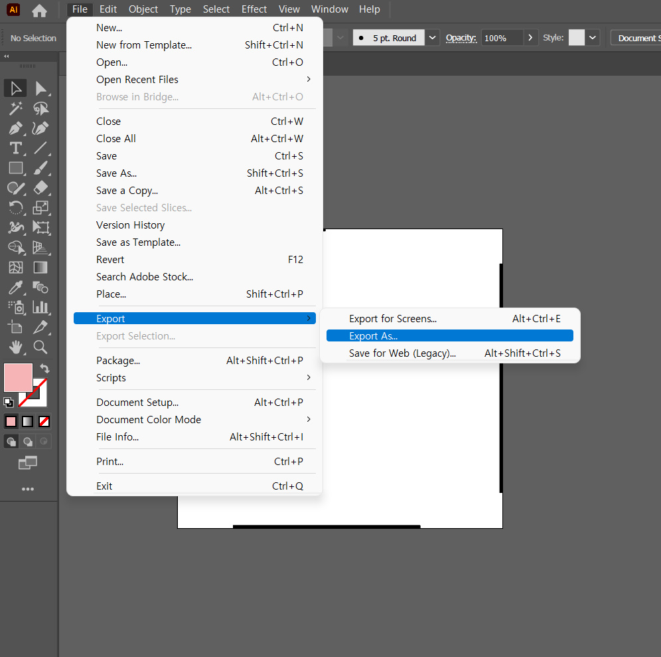Select the Direct Selection tool
This screenshot has height=657, width=661.
point(40,88)
